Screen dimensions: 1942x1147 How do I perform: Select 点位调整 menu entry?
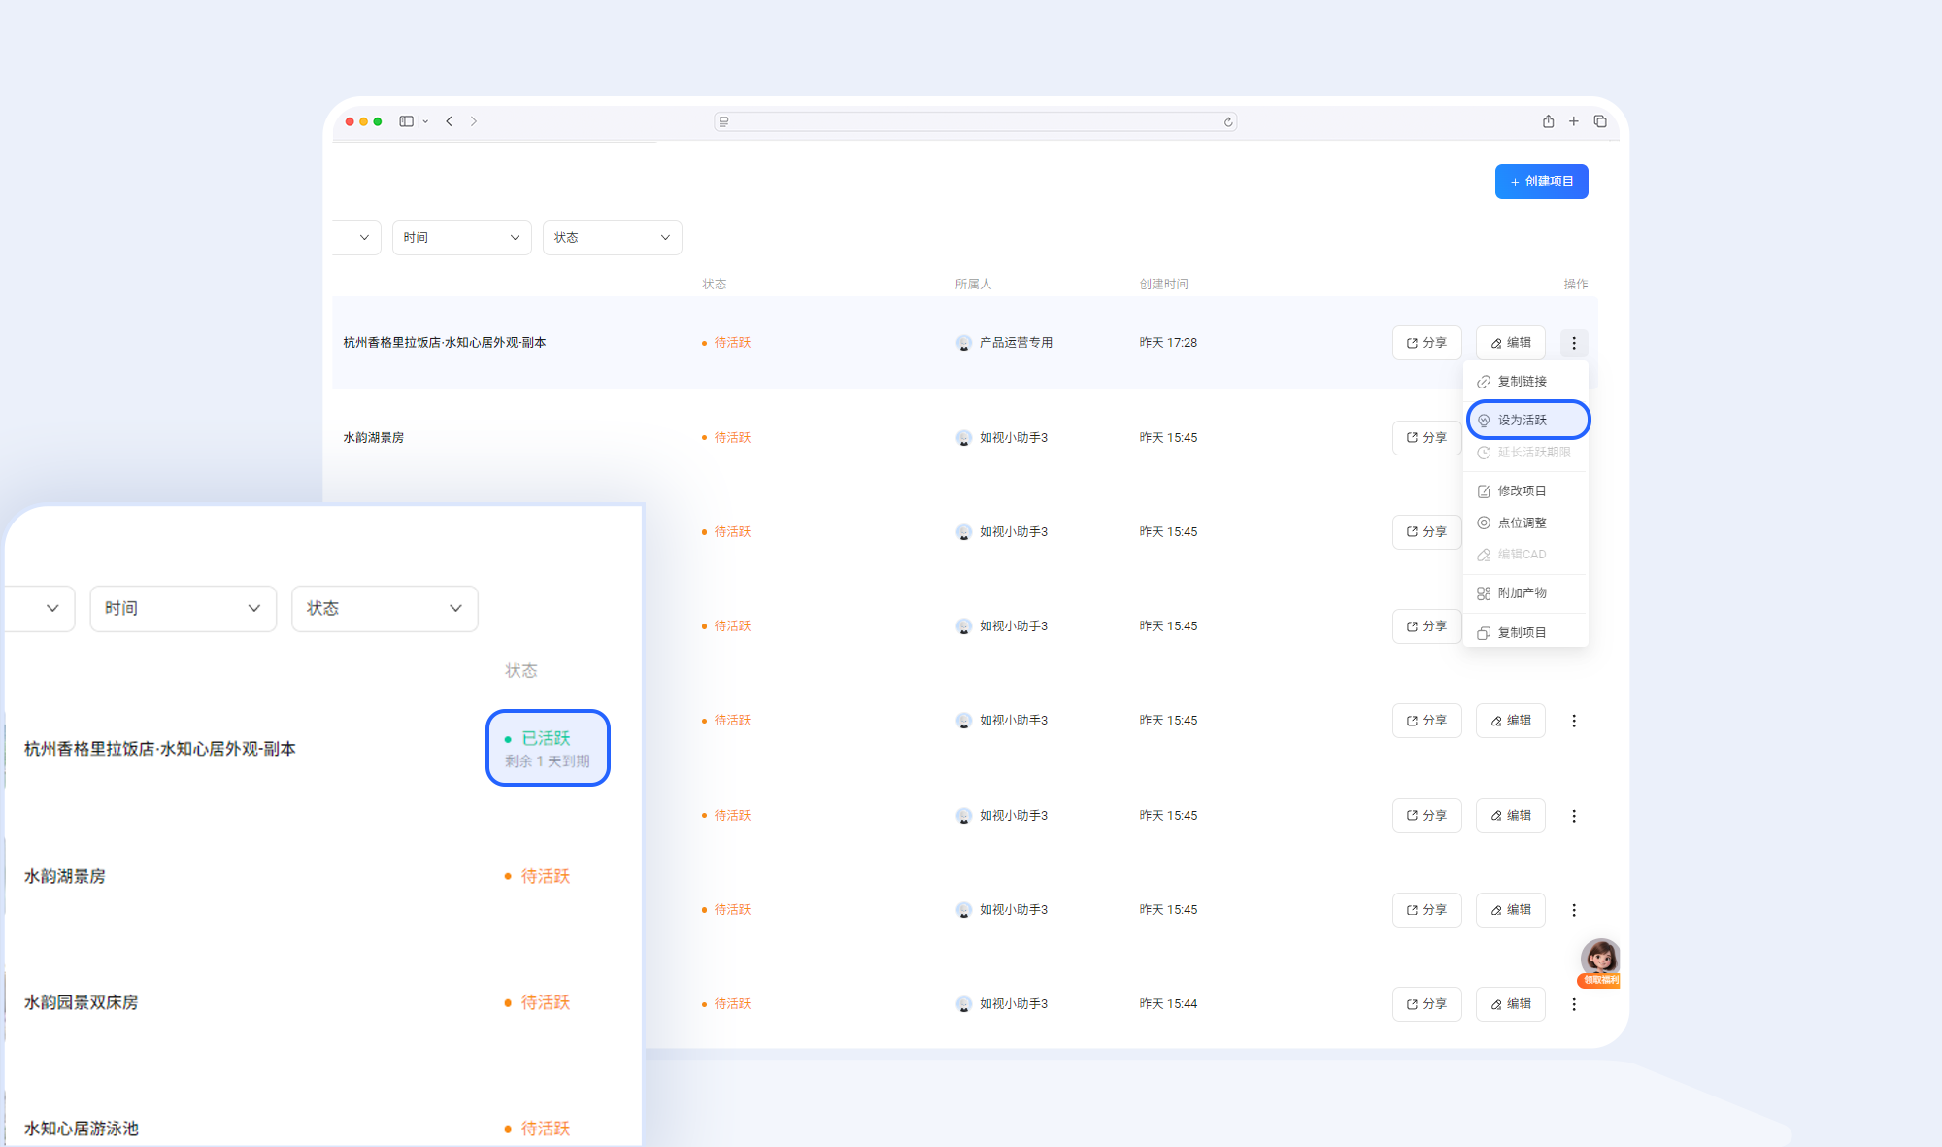(x=1522, y=523)
